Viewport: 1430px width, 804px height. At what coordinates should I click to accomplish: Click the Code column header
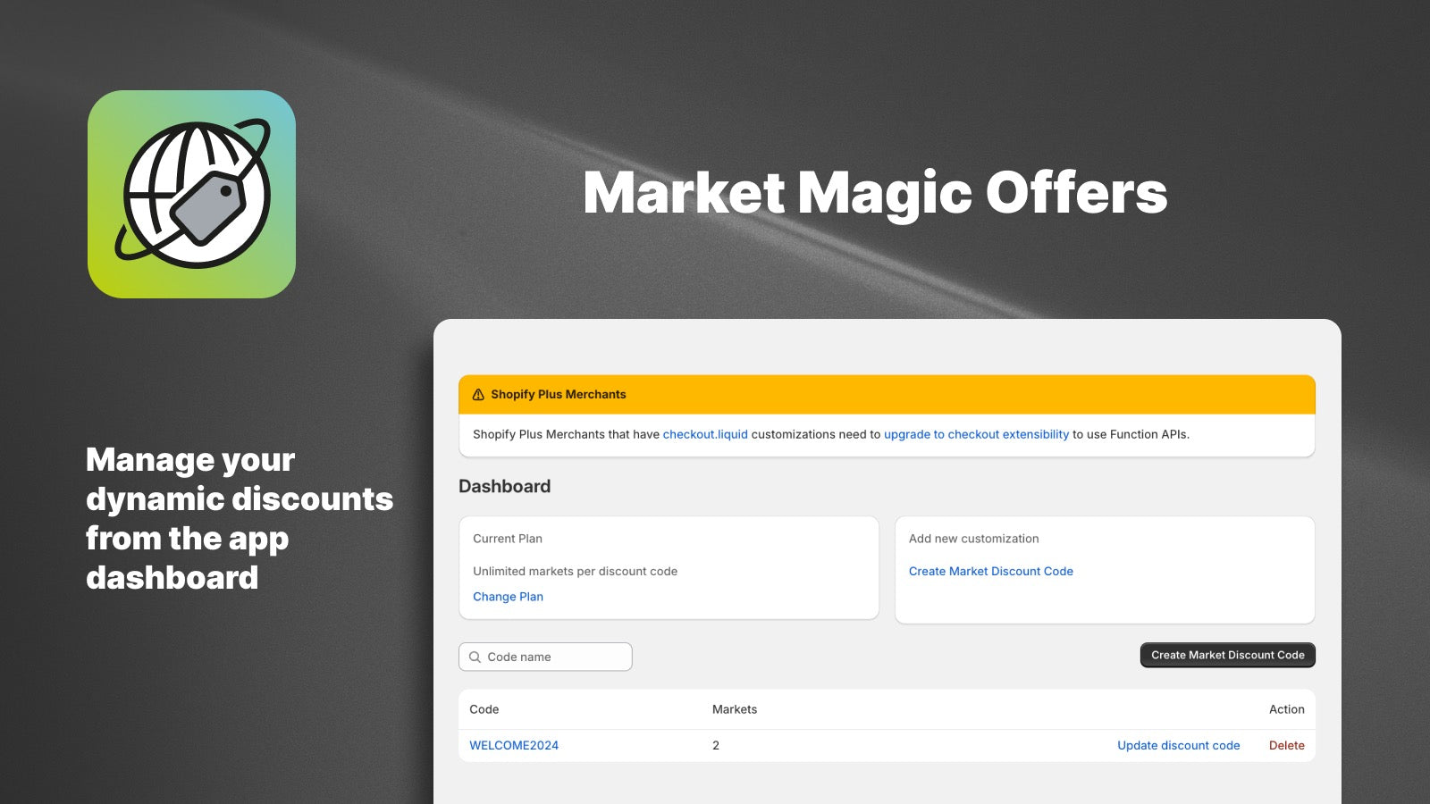pyautogui.click(x=484, y=709)
